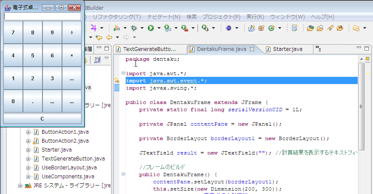Click the green Run button in toolbar
The height and width of the screenshot is (194, 373).
click(x=150, y=28)
